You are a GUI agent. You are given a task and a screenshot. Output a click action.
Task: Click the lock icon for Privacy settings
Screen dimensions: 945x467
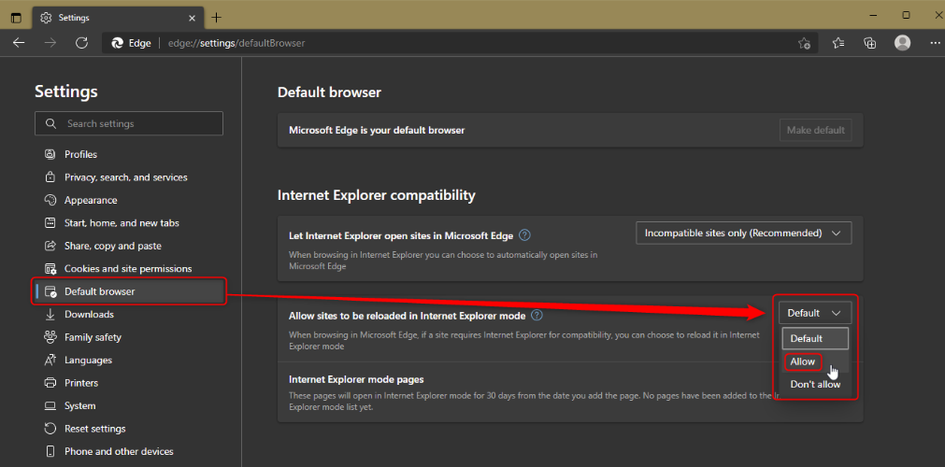[x=50, y=177]
